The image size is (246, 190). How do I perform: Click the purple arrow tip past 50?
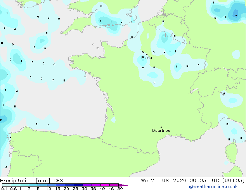point(123,185)
